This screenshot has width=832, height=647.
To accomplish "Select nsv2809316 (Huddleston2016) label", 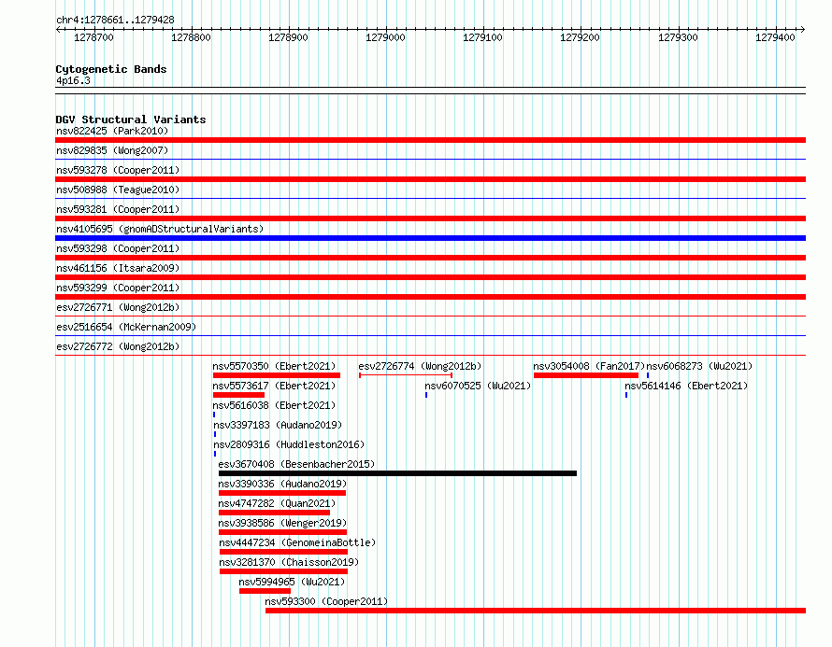I will [289, 444].
